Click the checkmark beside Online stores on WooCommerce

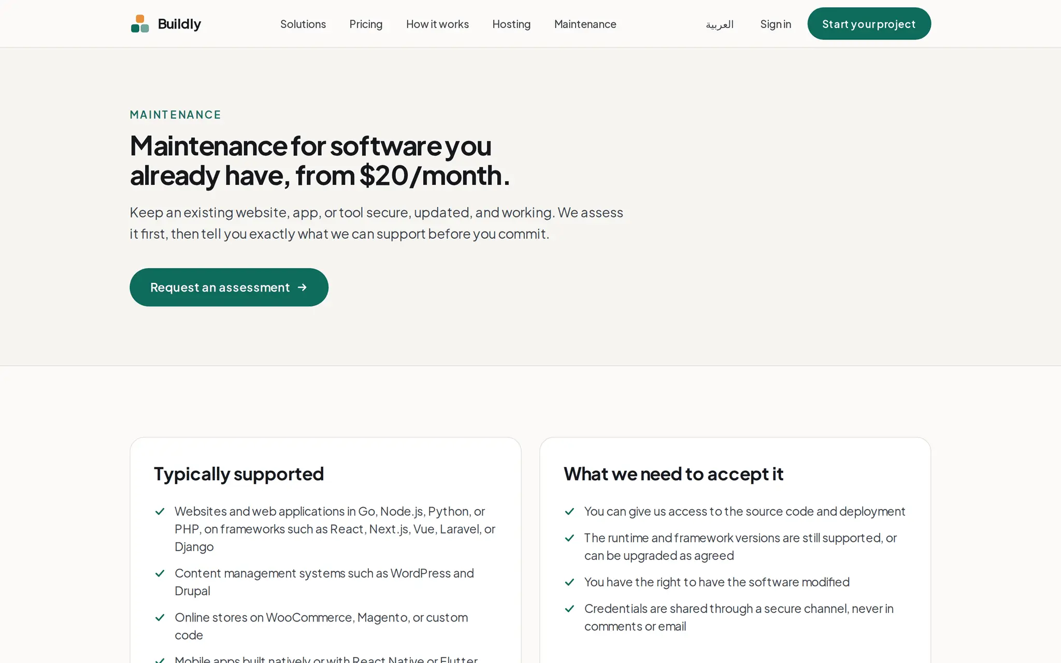160,617
